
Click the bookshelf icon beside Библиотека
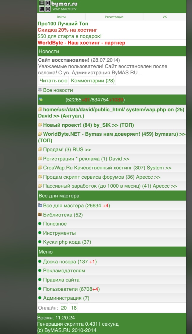(x=40, y=214)
